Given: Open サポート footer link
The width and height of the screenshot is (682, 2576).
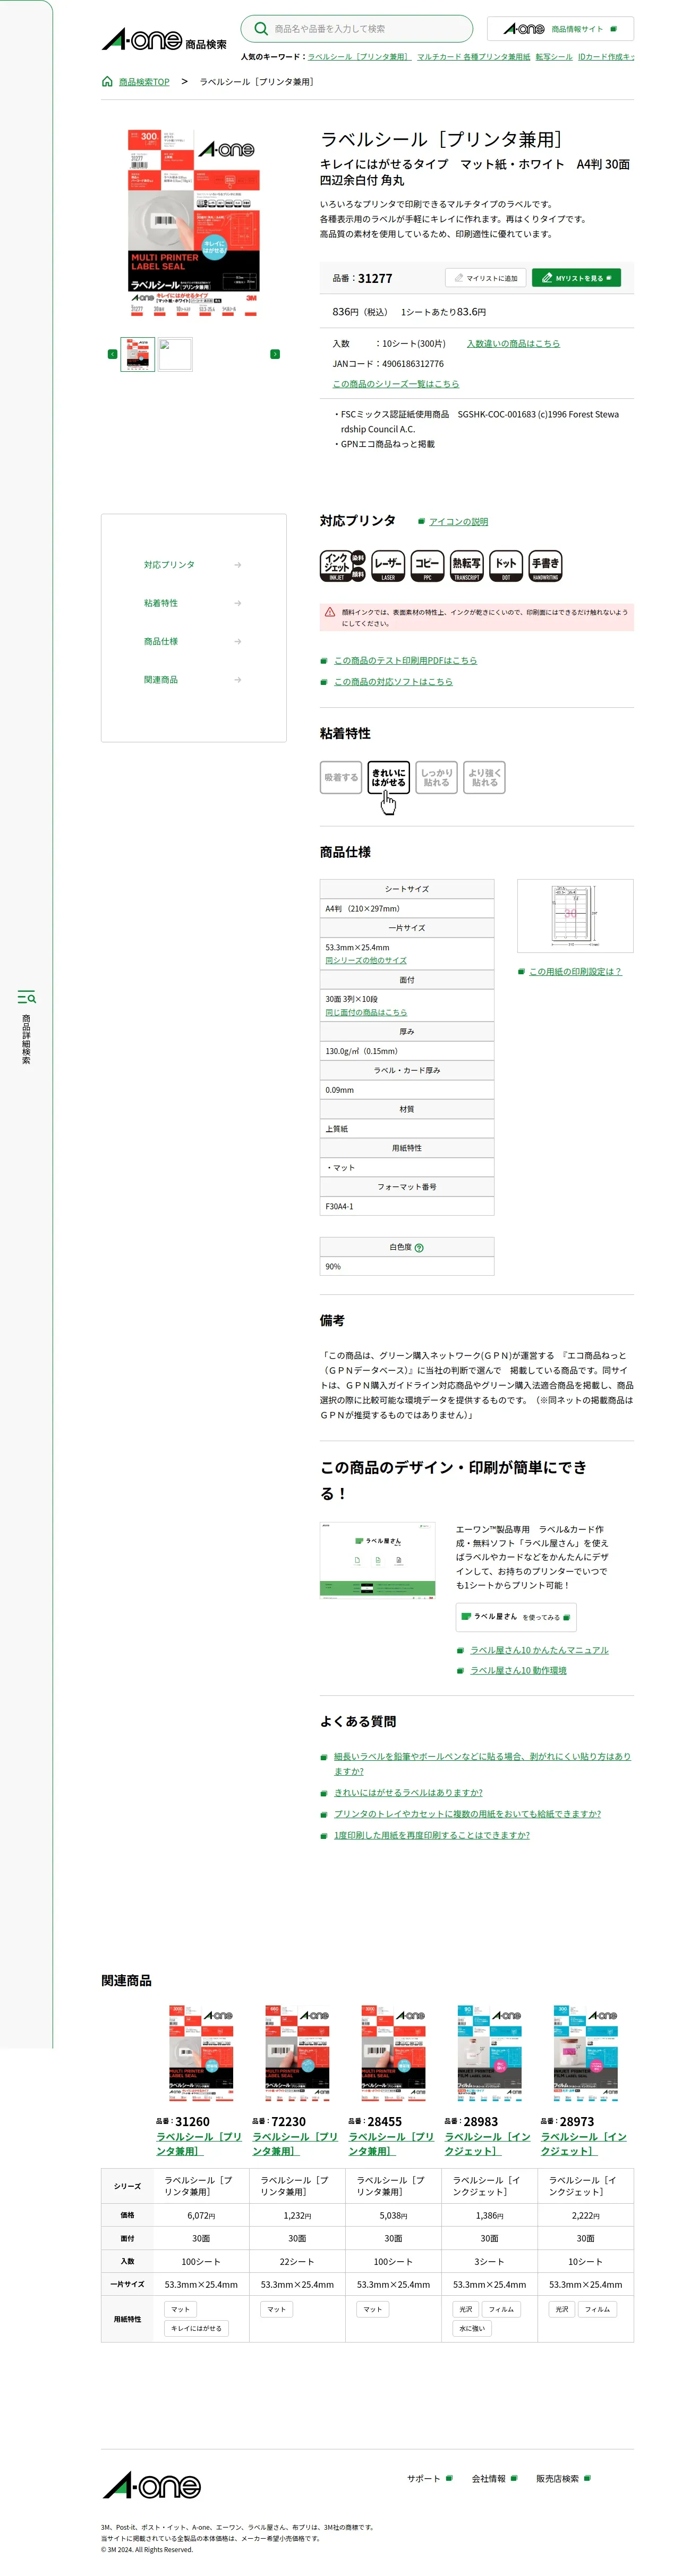Looking at the screenshot, I should 429,2478.
